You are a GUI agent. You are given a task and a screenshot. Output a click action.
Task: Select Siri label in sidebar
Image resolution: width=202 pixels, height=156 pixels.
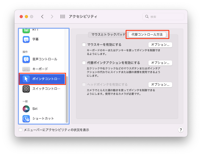click(x=35, y=109)
